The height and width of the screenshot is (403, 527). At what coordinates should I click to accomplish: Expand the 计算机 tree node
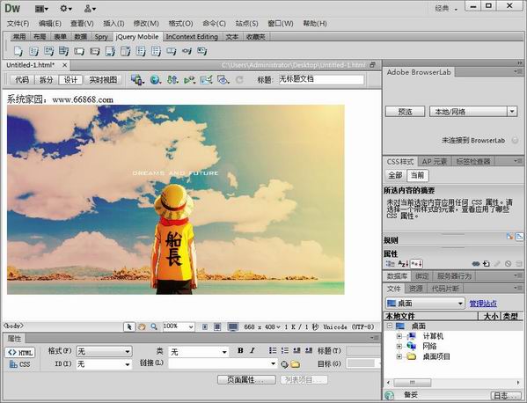click(399, 336)
